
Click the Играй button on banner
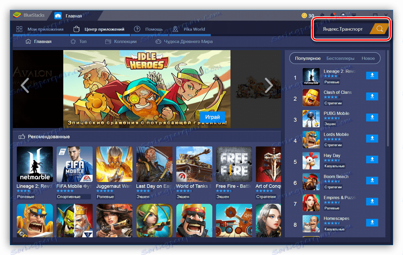pos(213,117)
